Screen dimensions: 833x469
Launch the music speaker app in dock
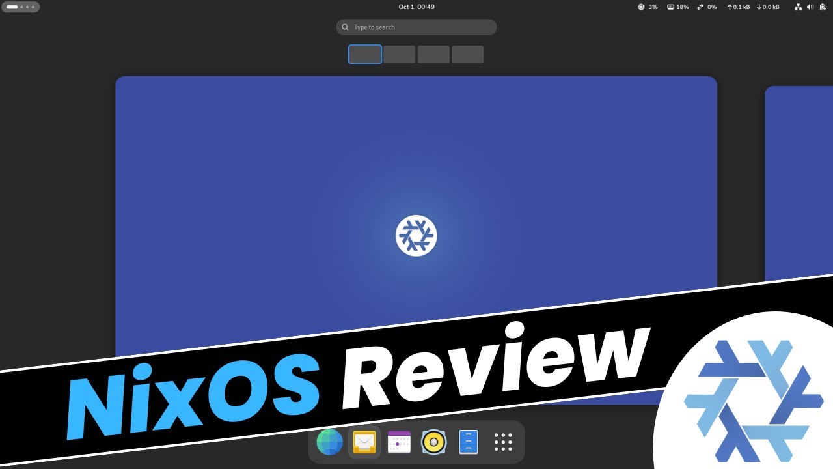[433, 442]
